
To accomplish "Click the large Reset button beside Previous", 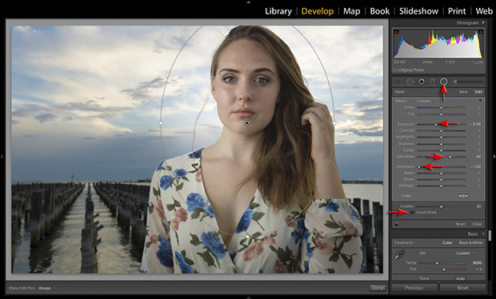I will click(x=462, y=288).
